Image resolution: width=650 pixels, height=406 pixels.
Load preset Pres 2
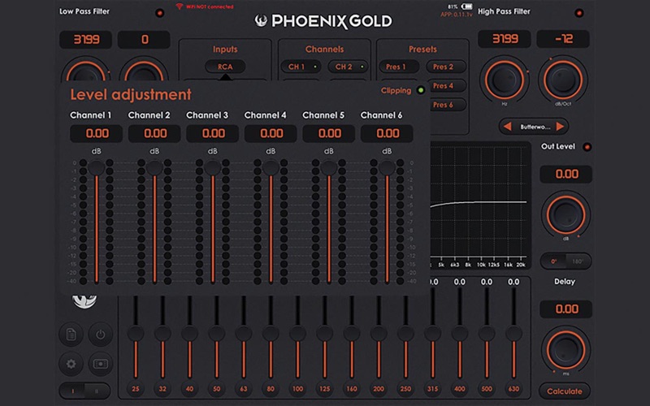446,67
